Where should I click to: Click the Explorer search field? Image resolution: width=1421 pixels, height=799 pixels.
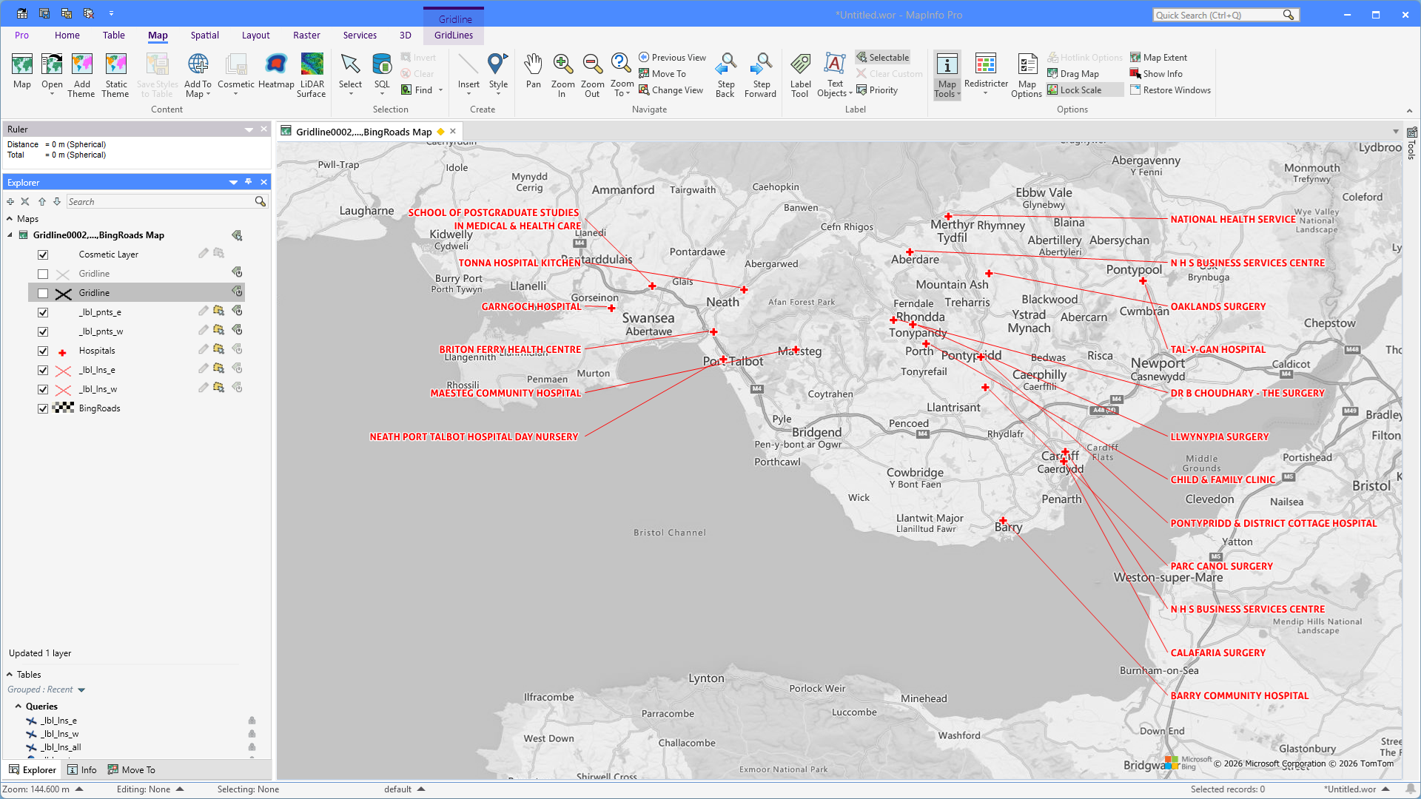click(159, 202)
